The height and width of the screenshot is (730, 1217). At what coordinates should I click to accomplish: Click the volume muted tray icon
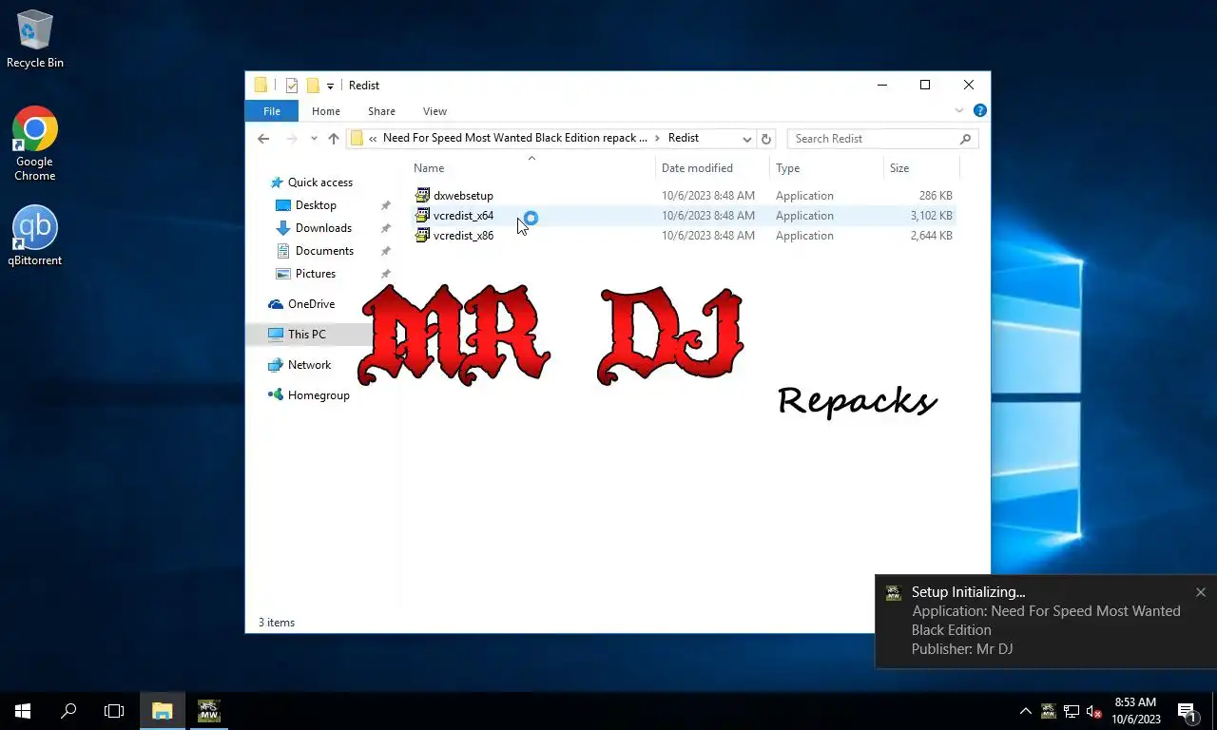tap(1093, 711)
